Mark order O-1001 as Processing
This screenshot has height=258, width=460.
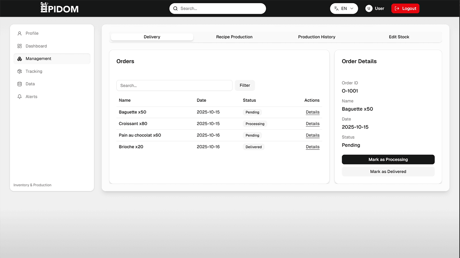click(388, 159)
